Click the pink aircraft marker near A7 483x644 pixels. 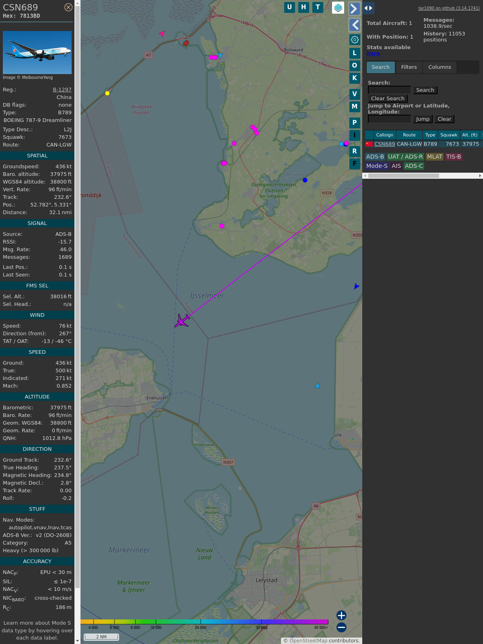162,33
